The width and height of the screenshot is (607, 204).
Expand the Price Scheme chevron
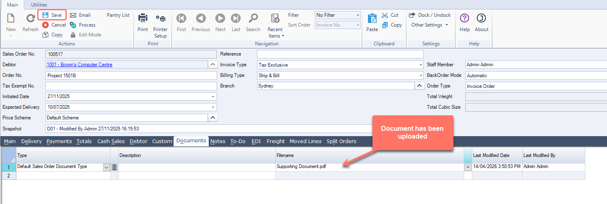tap(213, 118)
